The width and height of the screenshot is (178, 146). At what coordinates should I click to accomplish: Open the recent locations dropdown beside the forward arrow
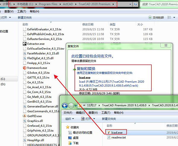76,106
